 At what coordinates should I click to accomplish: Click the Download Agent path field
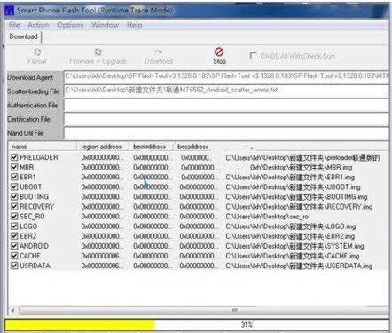[x=226, y=76]
